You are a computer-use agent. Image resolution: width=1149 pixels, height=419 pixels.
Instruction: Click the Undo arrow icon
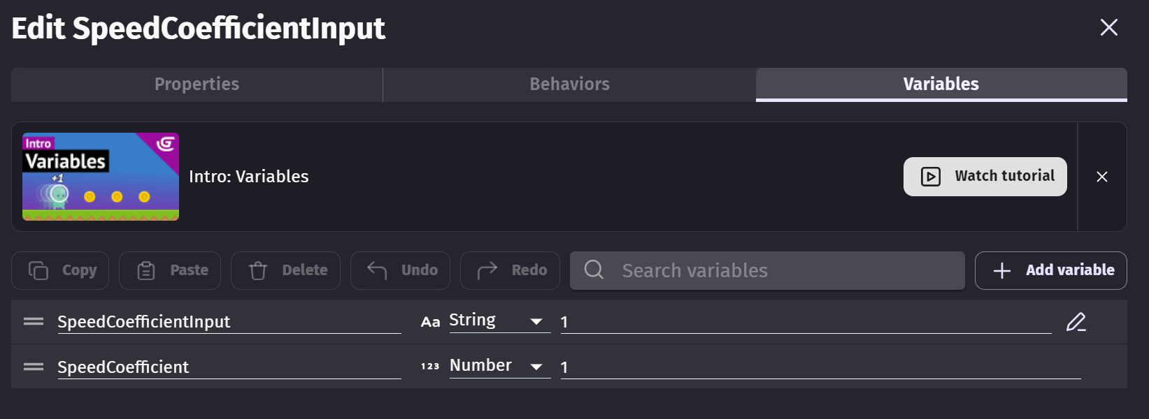[x=377, y=270]
